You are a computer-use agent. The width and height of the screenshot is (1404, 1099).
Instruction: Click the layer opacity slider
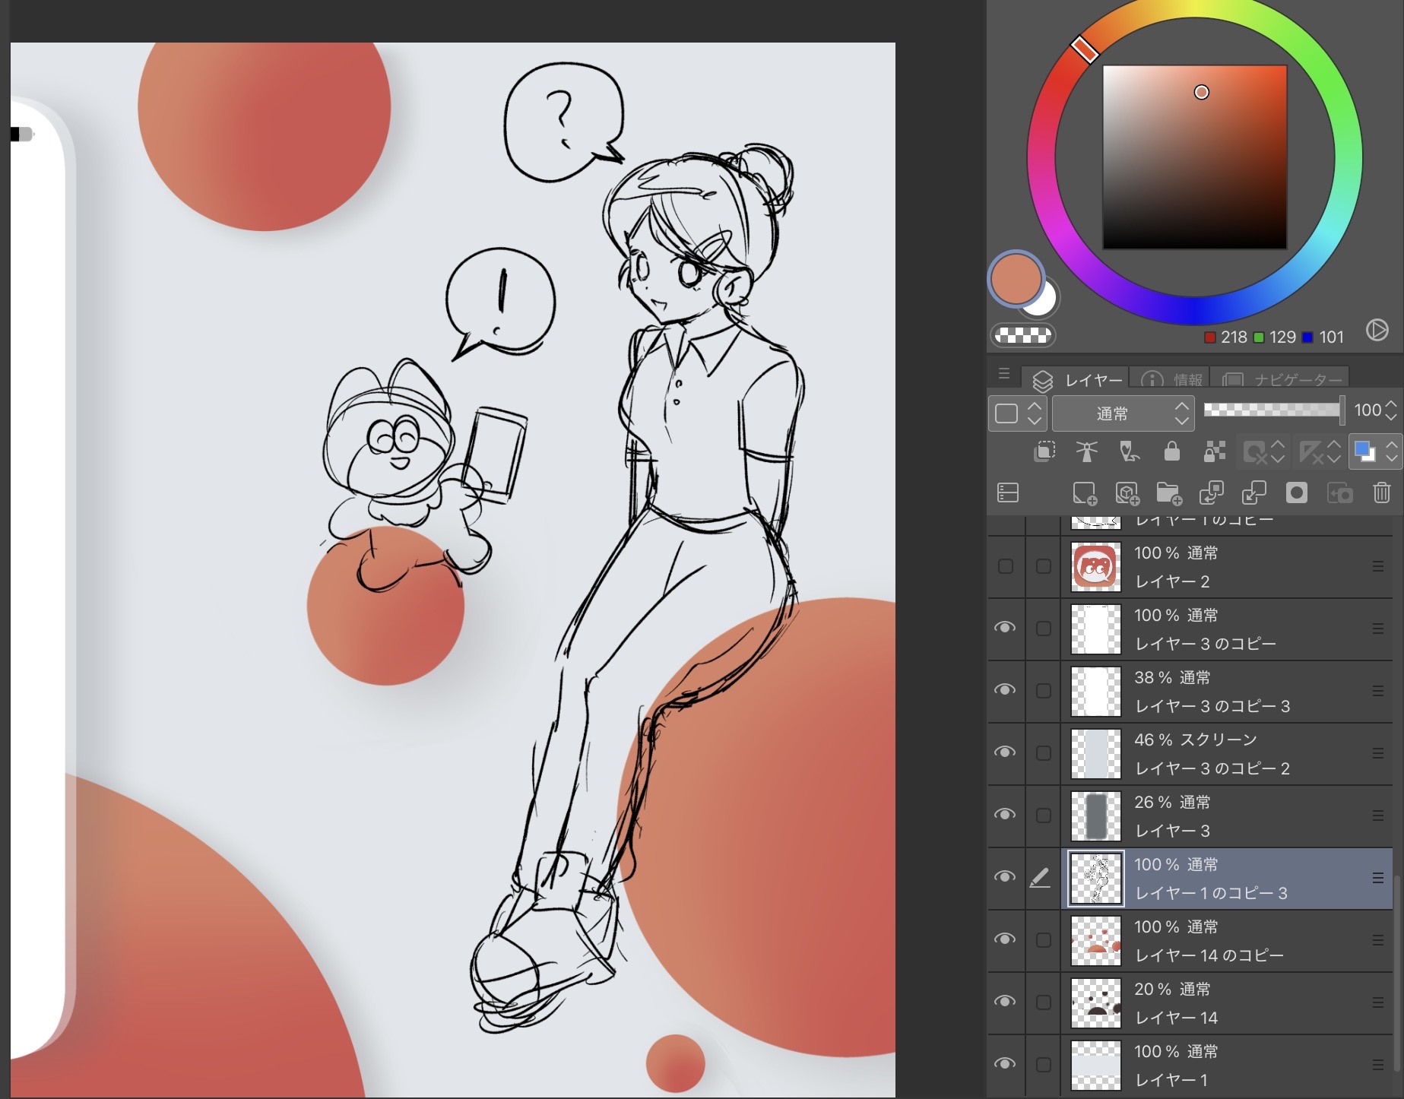1273,410
